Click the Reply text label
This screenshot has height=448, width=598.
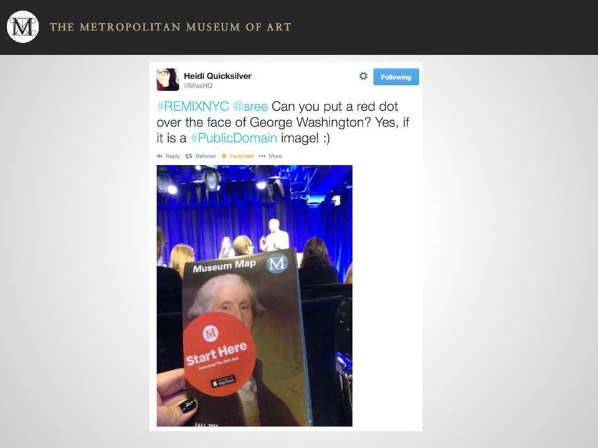(x=173, y=156)
